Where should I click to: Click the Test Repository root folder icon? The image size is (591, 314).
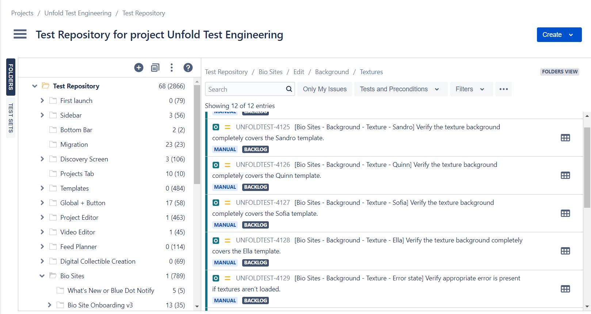tap(46, 86)
